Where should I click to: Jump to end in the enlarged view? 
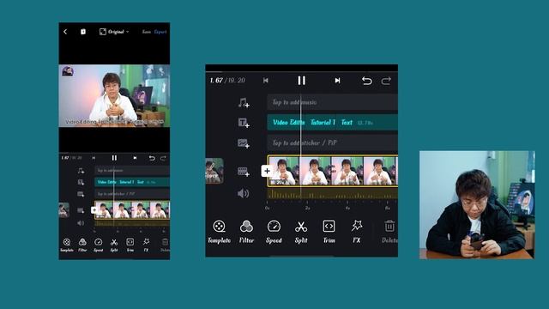point(337,81)
